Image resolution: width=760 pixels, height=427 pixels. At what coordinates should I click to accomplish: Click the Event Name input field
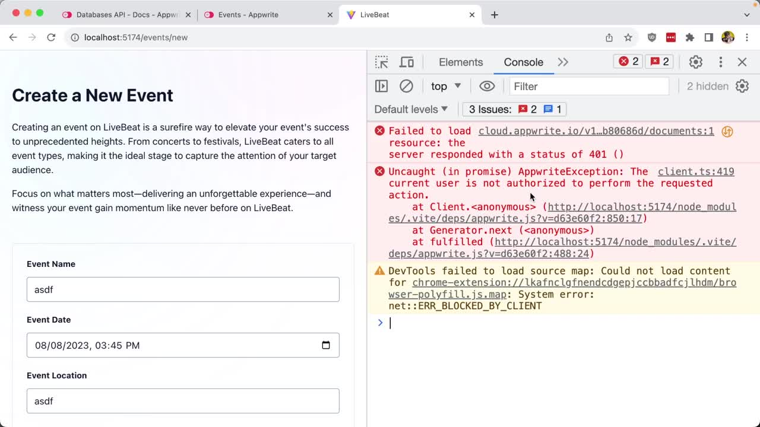(x=183, y=289)
